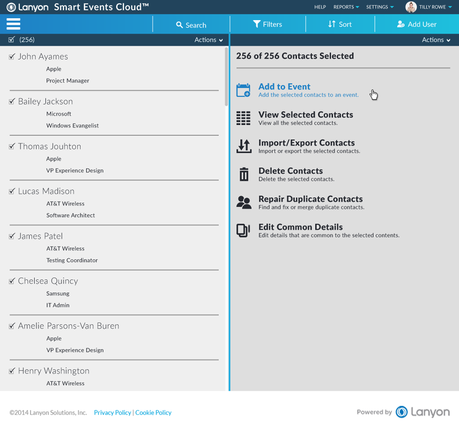Uncheck Thomas Jouhton checkbox

click(12, 146)
